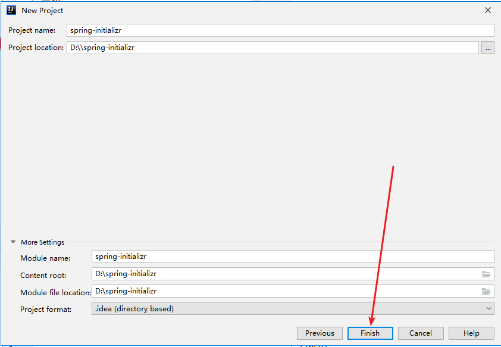Click the "Project name:" label
Image resolution: width=501 pixels, height=347 pixels.
coord(32,30)
